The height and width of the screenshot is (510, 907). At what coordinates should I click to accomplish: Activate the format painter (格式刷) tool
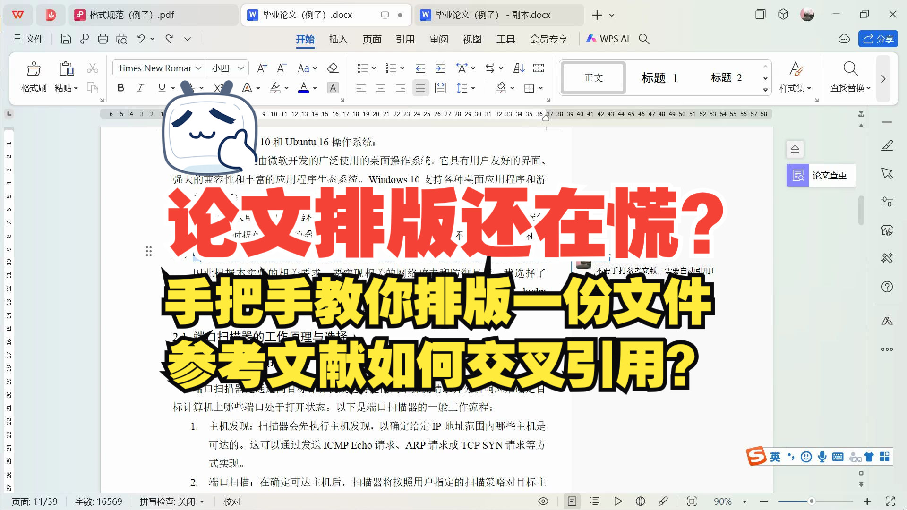(33, 76)
